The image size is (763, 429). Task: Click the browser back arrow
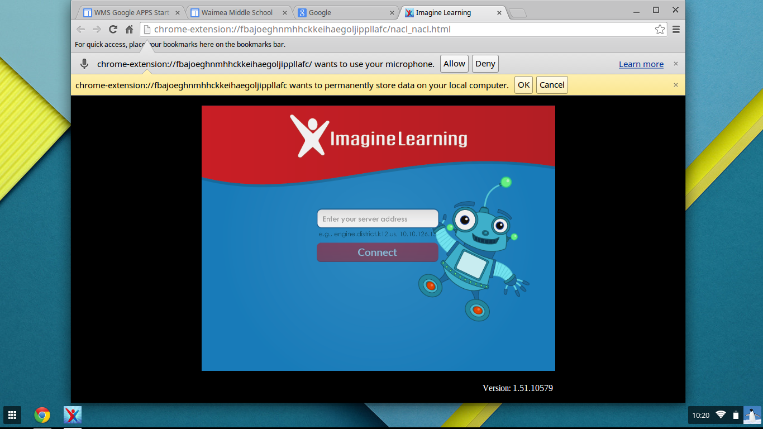(81, 30)
